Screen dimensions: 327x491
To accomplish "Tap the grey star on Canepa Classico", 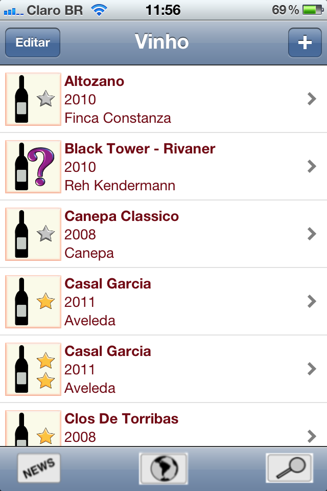I will [46, 234].
